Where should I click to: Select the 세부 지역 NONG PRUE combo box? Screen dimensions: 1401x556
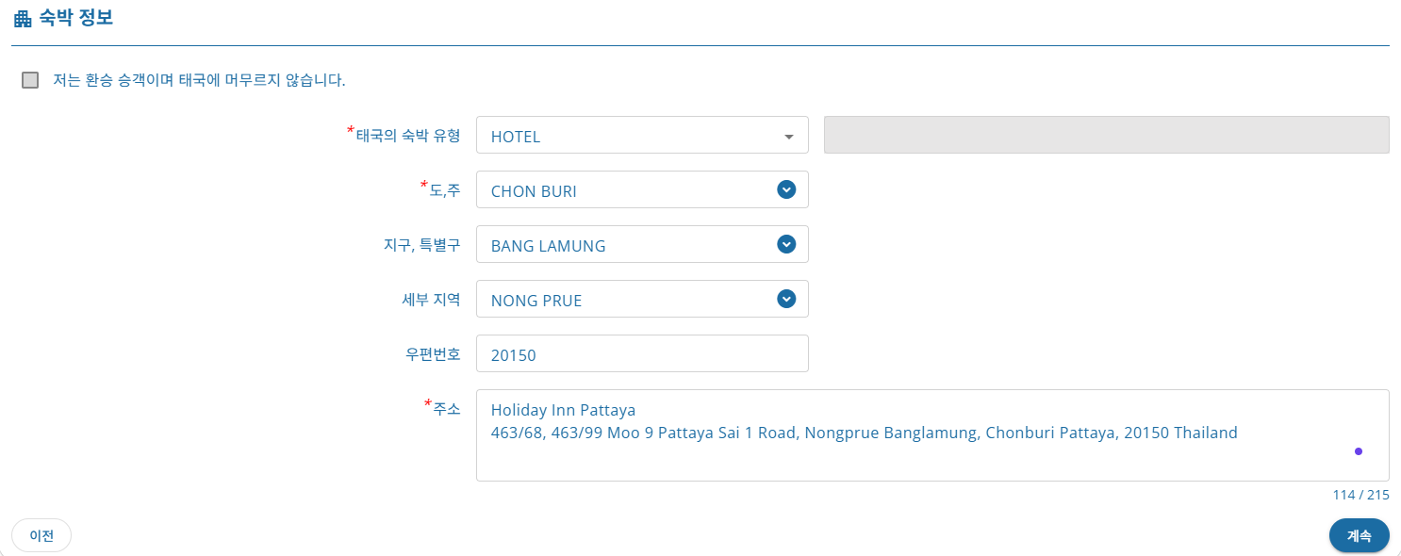coord(632,300)
